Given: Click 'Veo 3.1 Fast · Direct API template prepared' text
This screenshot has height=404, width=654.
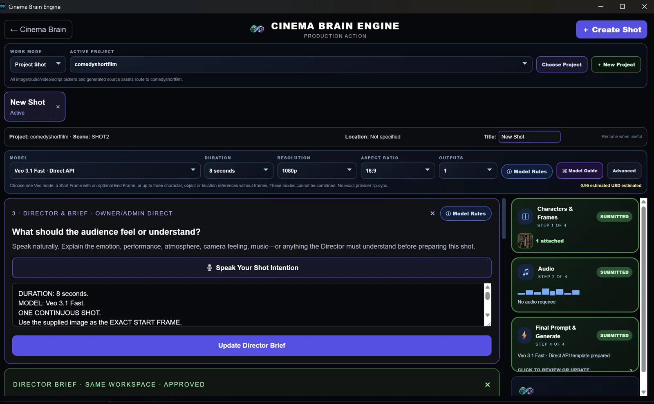Looking at the screenshot, I should coord(564,355).
